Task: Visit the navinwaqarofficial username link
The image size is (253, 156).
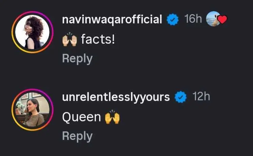Action: coord(112,20)
